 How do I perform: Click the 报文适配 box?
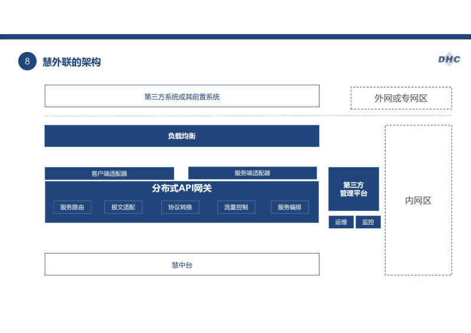[x=123, y=207]
